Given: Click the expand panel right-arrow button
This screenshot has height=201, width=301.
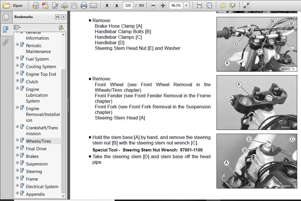Looking at the screenshot, I should pyautogui.click(x=64, y=17).
